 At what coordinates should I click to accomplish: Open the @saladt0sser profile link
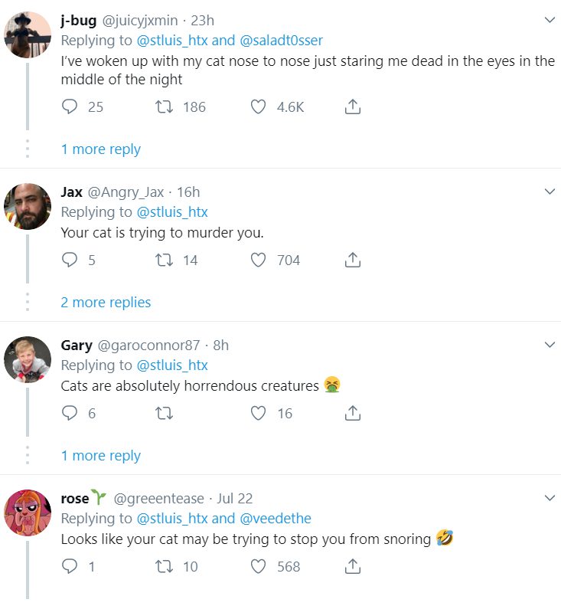pyautogui.click(x=281, y=41)
